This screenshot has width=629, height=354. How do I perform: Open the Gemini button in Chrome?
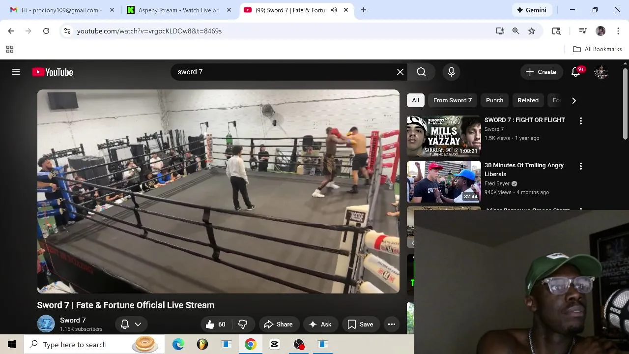click(531, 10)
